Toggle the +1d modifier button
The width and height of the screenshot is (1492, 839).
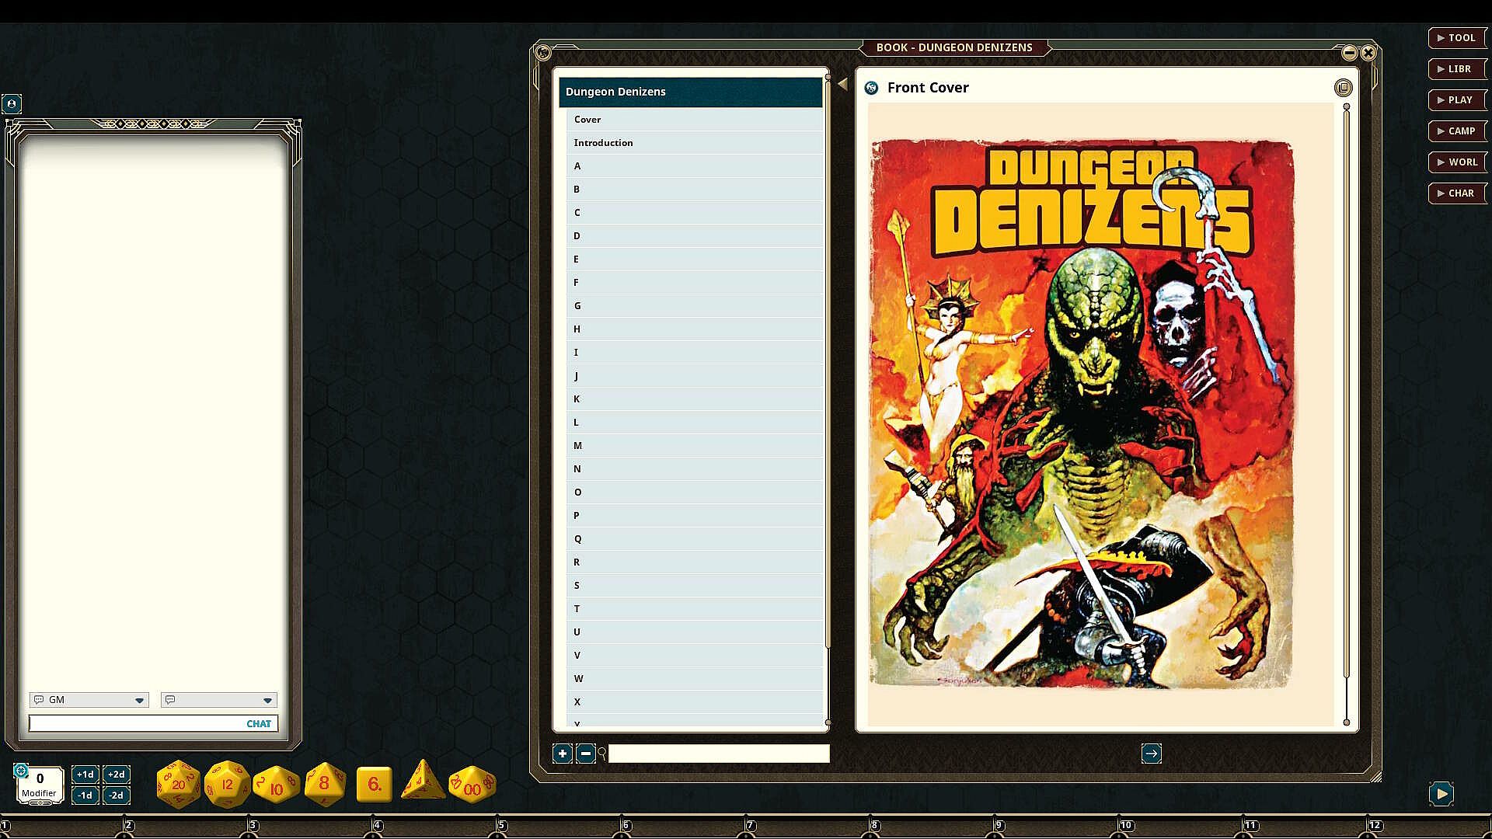(x=85, y=775)
